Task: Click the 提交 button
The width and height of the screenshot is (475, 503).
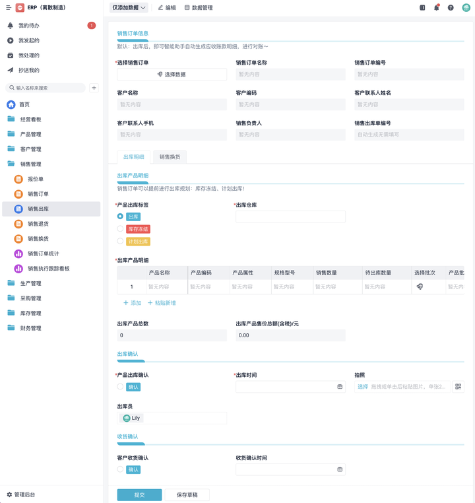Action: tap(139, 494)
